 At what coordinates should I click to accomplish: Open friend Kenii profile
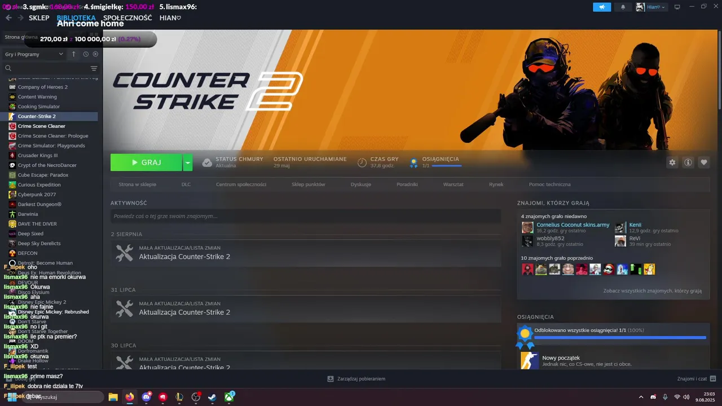coord(635,225)
